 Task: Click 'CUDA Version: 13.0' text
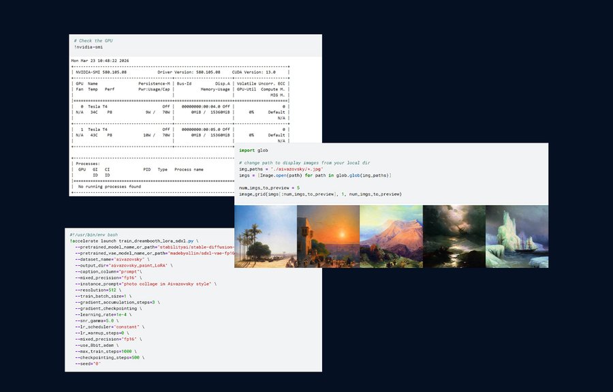[254, 72]
